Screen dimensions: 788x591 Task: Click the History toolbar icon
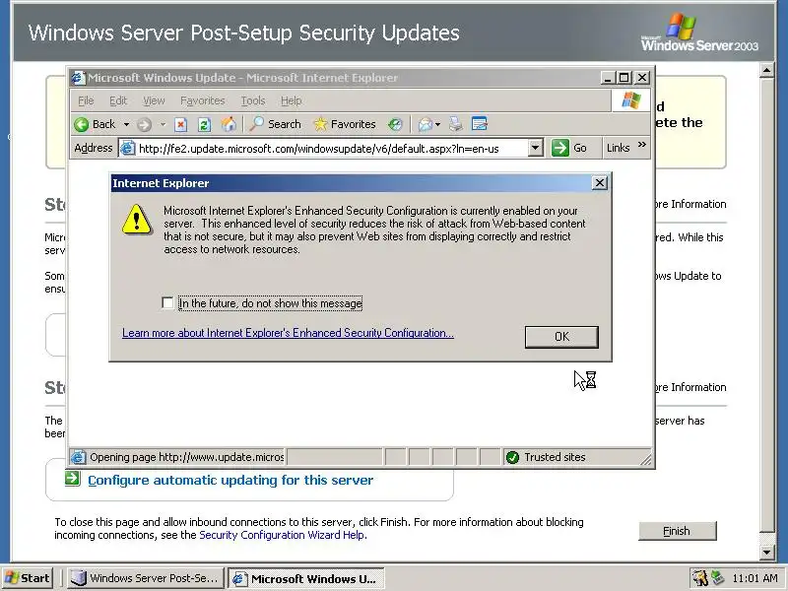395,124
